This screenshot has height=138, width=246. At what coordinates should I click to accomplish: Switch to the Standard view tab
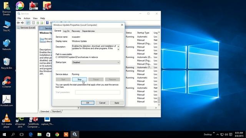[x=56, y=112]
